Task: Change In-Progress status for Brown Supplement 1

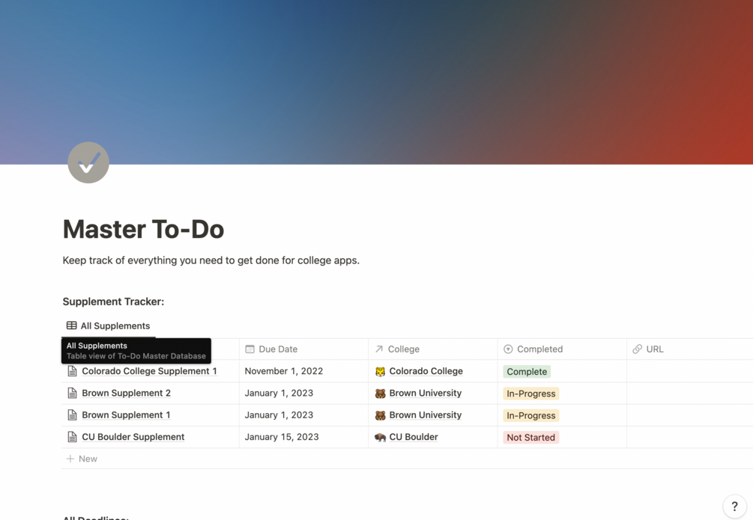Action: pyautogui.click(x=530, y=415)
